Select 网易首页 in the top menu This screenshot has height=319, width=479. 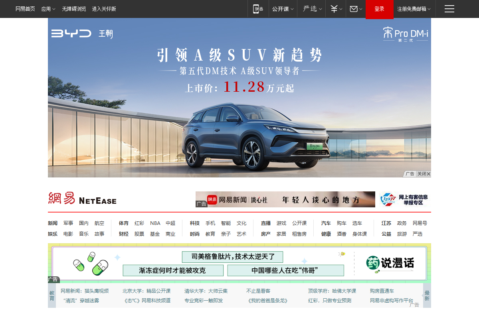[x=25, y=9]
